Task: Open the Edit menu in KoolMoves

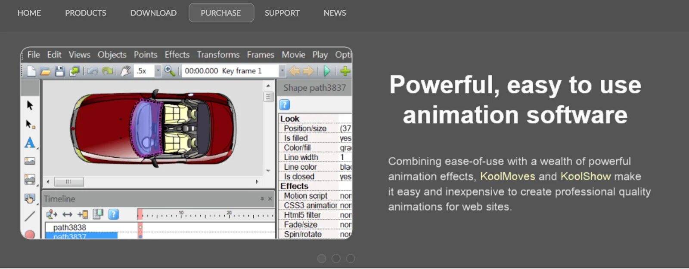Action: tap(54, 55)
